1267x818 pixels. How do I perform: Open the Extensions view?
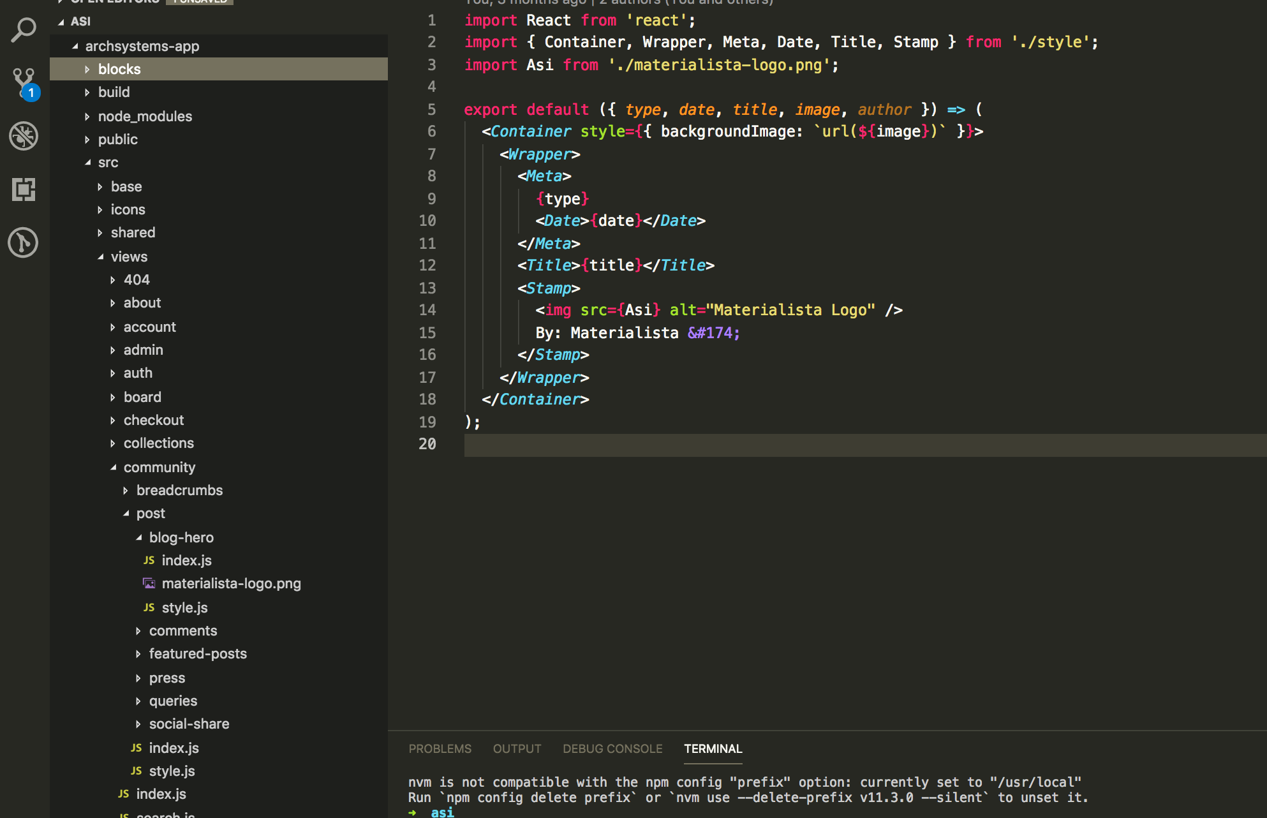click(x=23, y=189)
